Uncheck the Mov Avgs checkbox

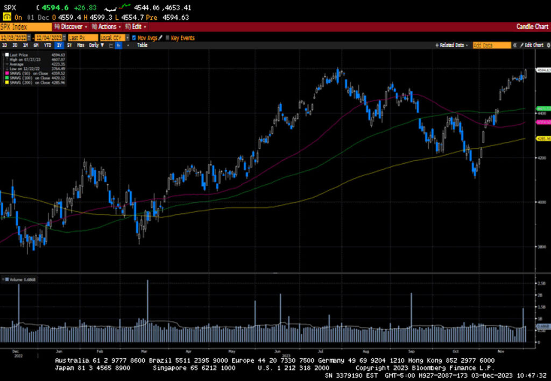[135, 38]
